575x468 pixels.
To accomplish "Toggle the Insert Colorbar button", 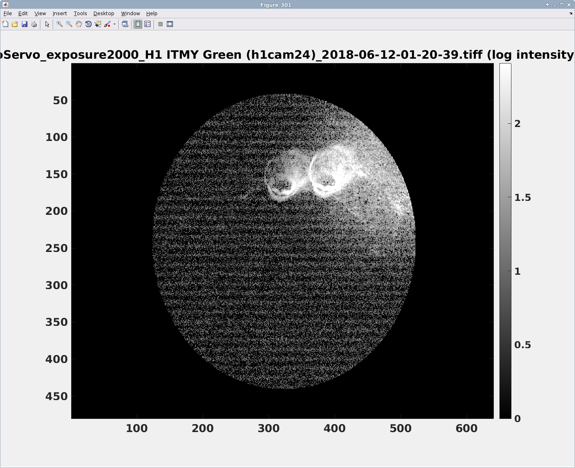I will [x=138, y=24].
